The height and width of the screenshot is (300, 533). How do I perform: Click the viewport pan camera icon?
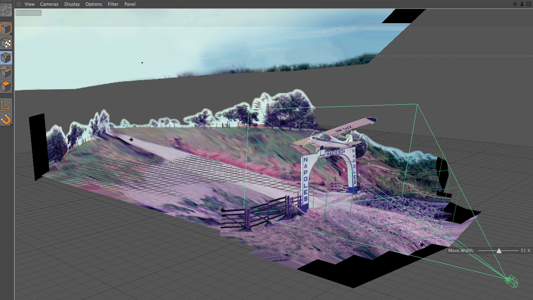point(515,4)
